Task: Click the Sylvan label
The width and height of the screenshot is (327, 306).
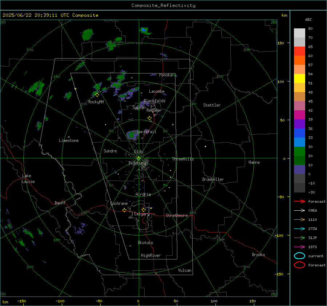Action: coord(139,107)
